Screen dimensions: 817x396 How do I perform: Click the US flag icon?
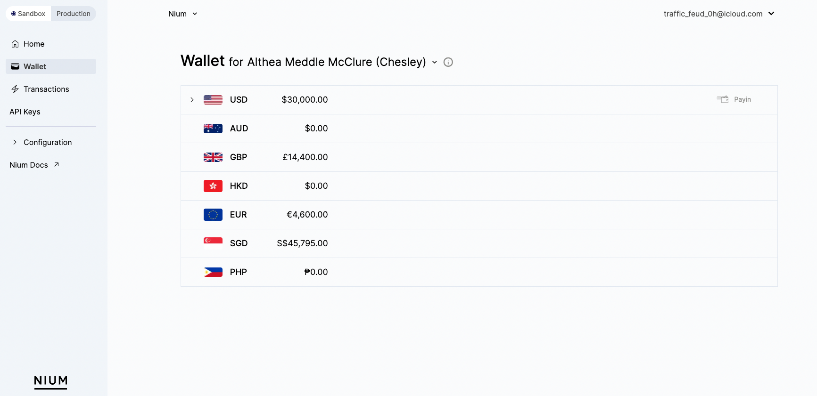point(213,100)
